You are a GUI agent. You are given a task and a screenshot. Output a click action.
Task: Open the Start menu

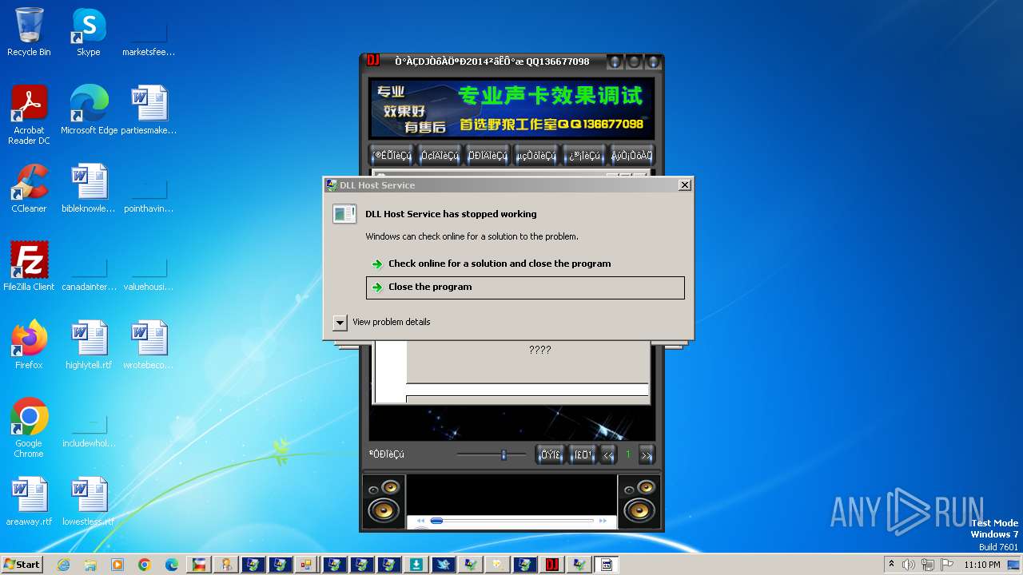22,565
